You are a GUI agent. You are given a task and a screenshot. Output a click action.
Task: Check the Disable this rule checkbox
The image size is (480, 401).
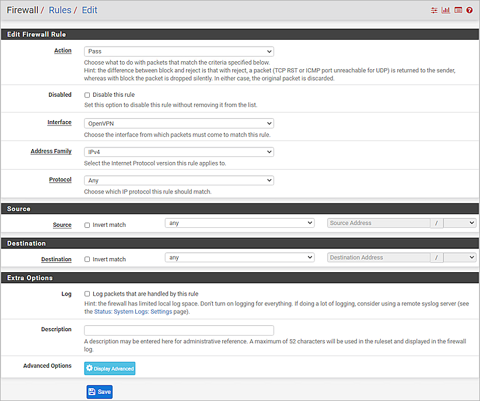(x=86, y=94)
